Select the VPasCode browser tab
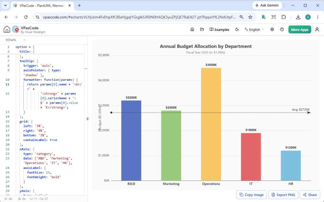 (42, 6)
